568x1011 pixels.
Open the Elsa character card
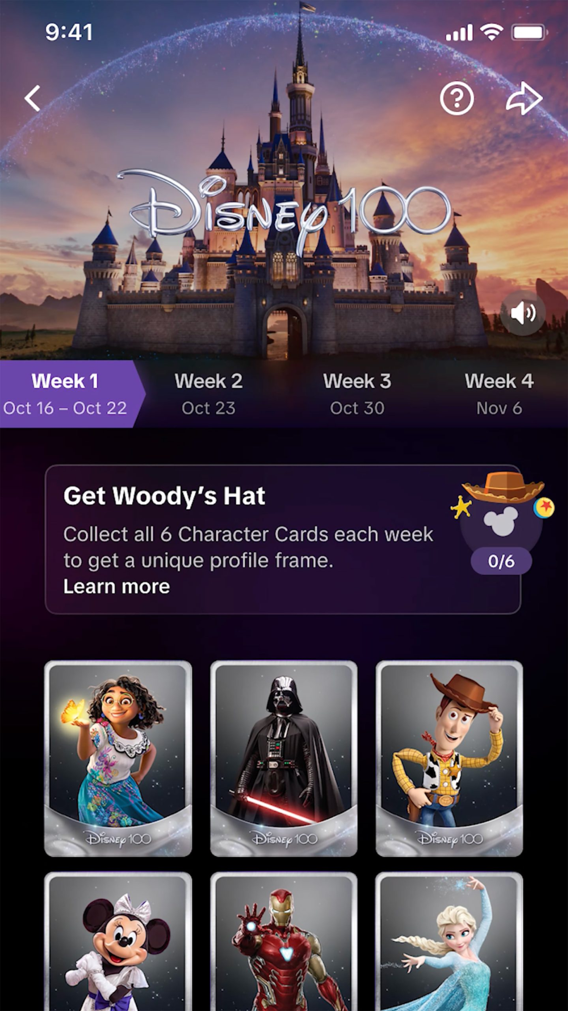pos(449,941)
